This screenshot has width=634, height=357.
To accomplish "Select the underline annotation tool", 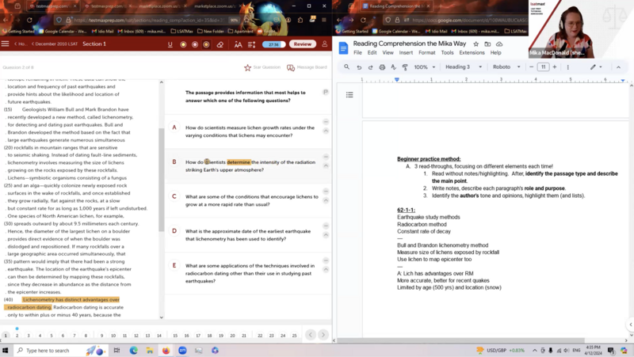I will pos(170,44).
